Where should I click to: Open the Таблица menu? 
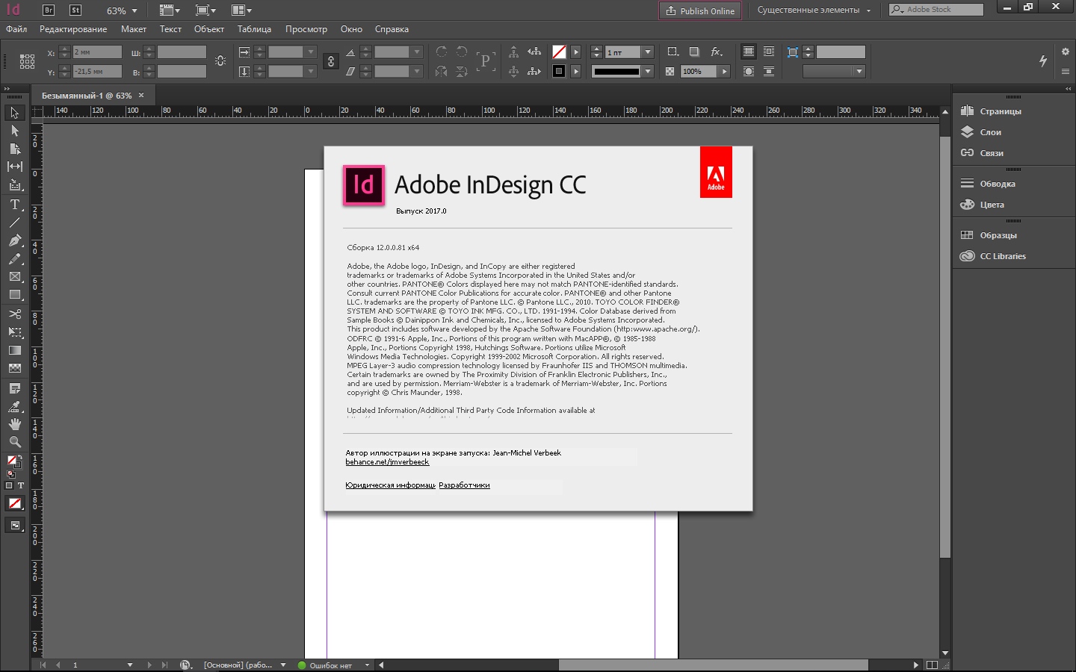tap(254, 29)
